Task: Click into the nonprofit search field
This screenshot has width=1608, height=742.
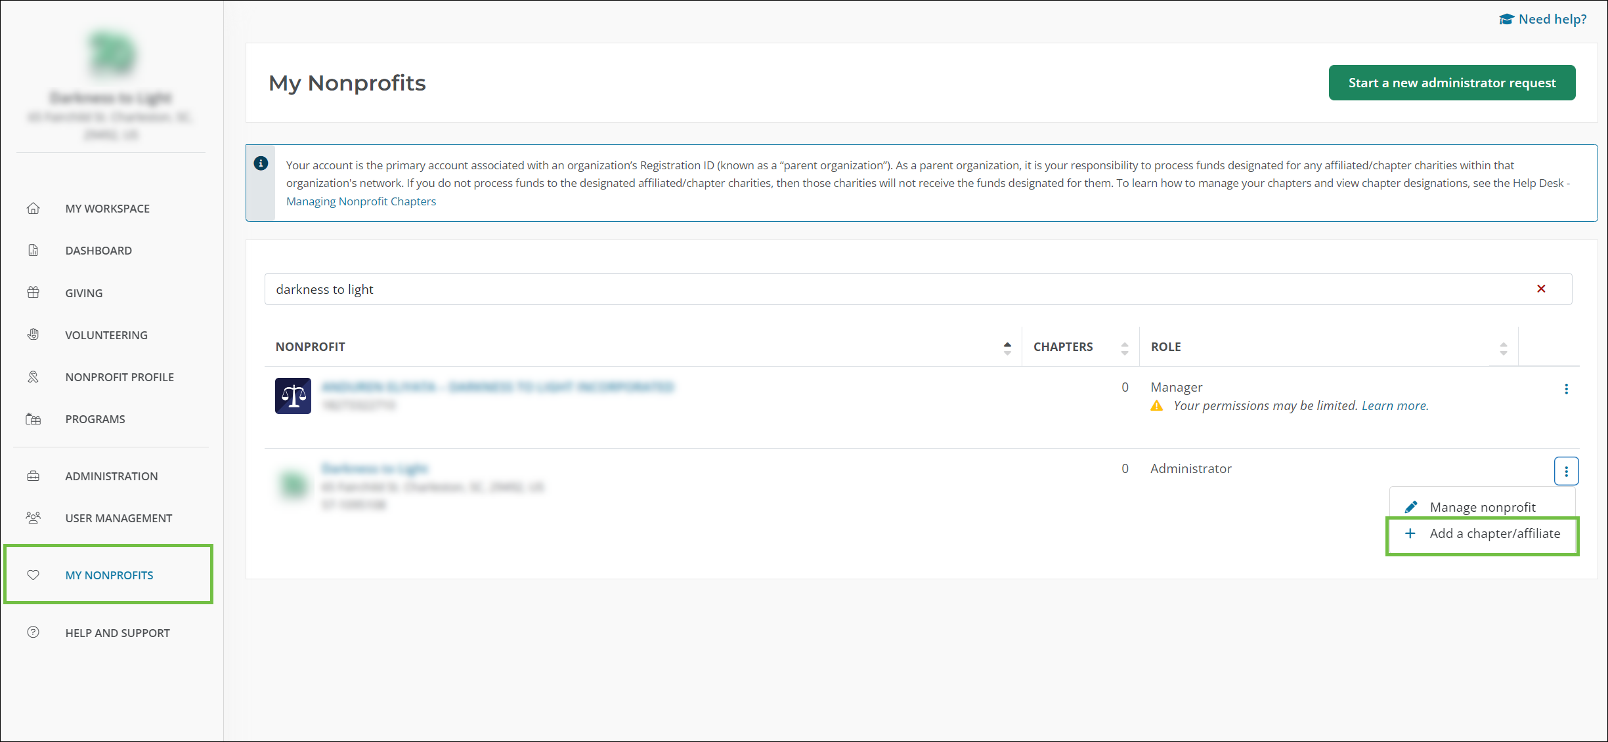Action: [854, 289]
